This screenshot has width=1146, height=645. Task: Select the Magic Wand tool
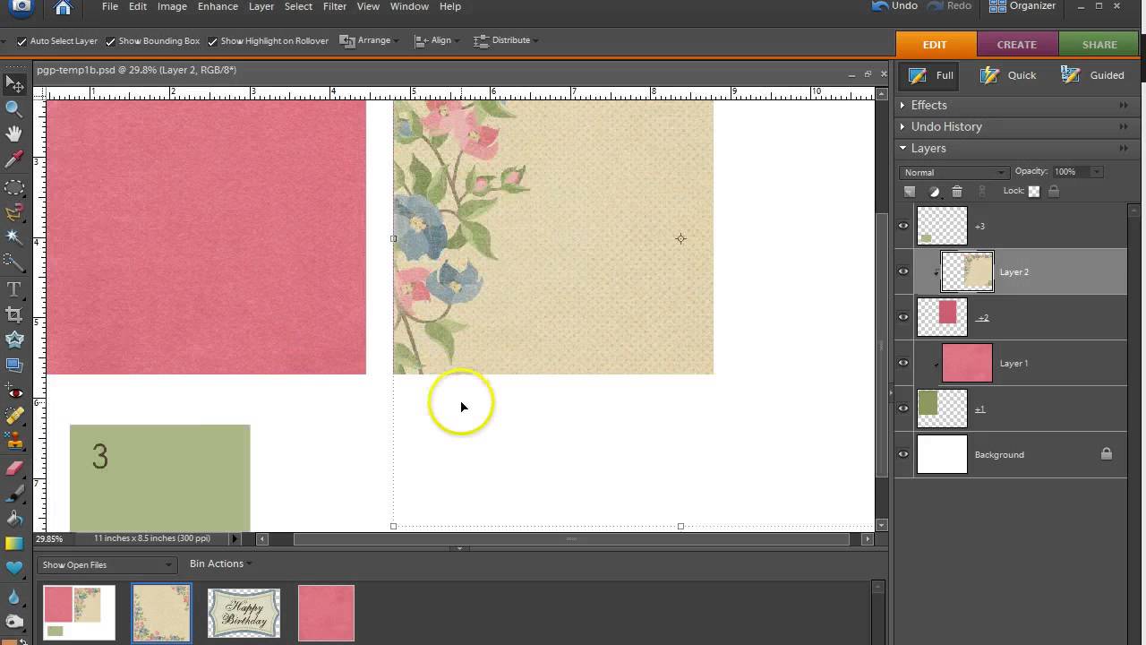click(x=14, y=236)
